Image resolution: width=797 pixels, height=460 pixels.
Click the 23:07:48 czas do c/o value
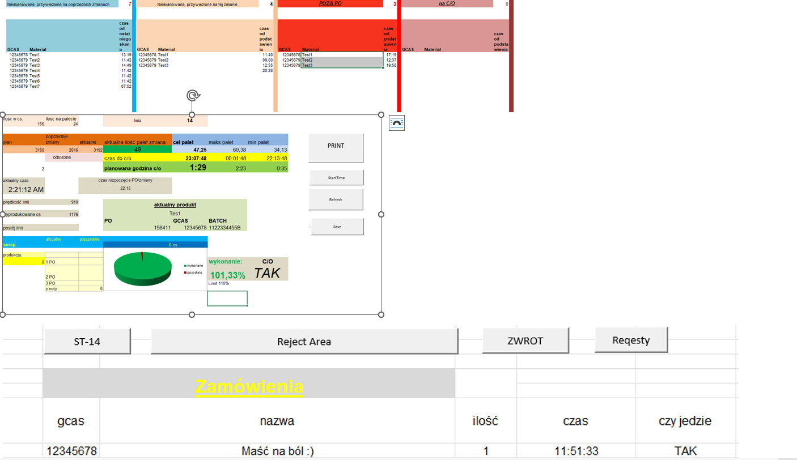tap(196, 158)
